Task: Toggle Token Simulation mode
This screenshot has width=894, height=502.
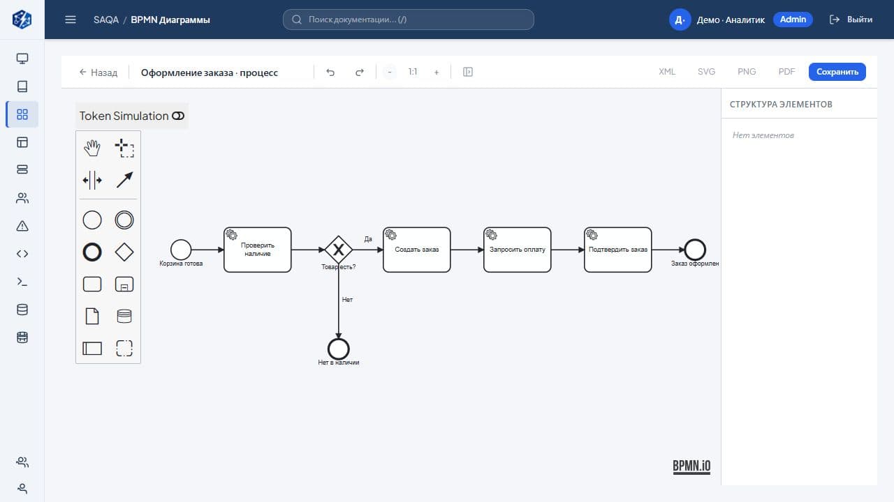Action: (x=132, y=116)
